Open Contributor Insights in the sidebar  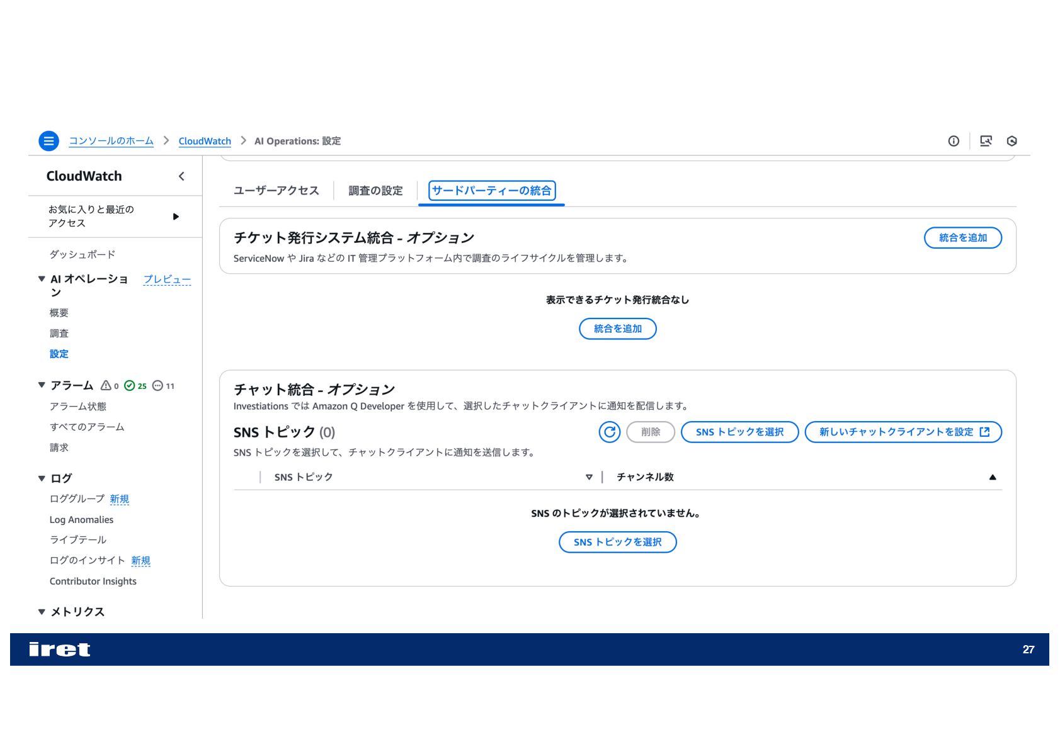pyautogui.click(x=93, y=581)
